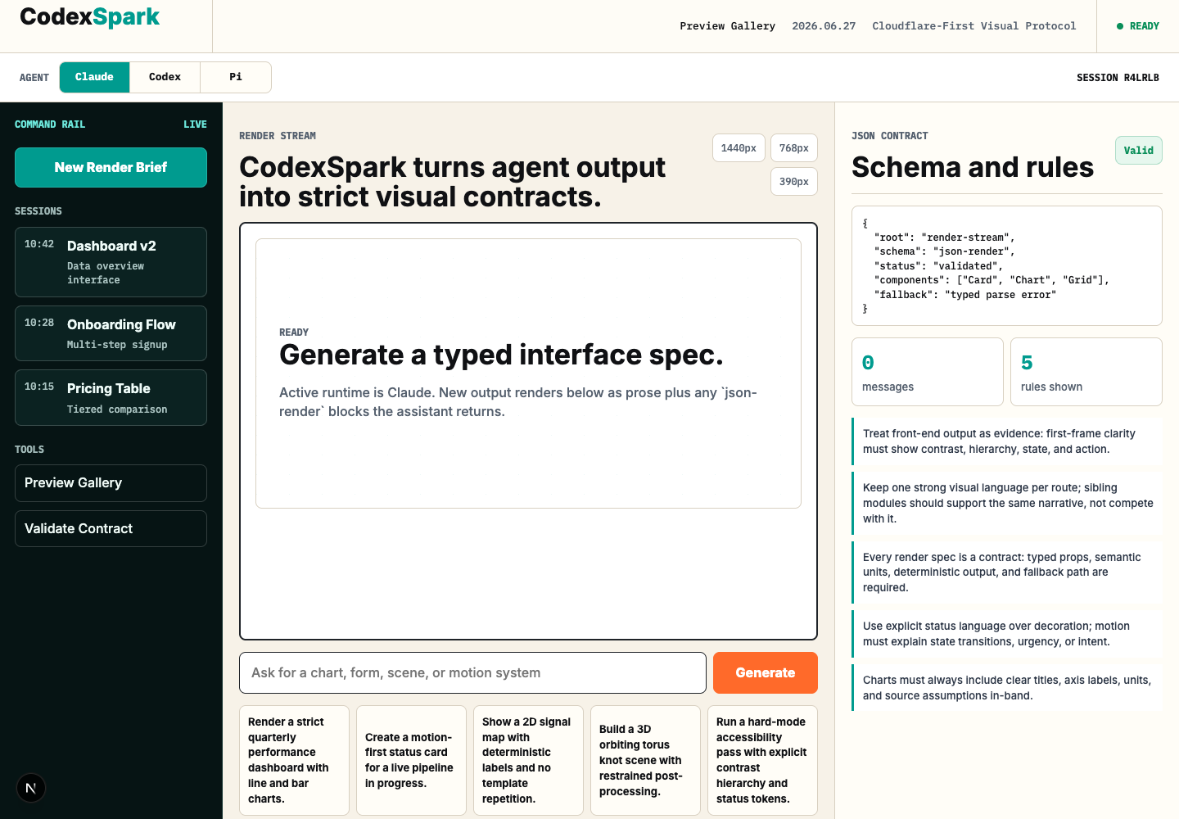Viewport: 1179px width, 819px height.
Task: Click the CodexSpark logo
Action: coord(90,17)
